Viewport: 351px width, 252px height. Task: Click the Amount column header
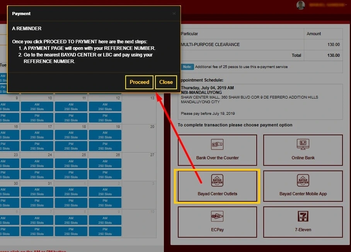tap(314, 34)
